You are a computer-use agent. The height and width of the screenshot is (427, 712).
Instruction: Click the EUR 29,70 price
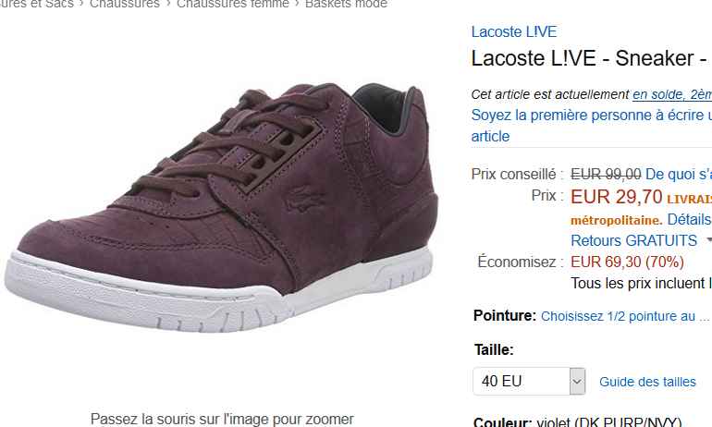(616, 197)
